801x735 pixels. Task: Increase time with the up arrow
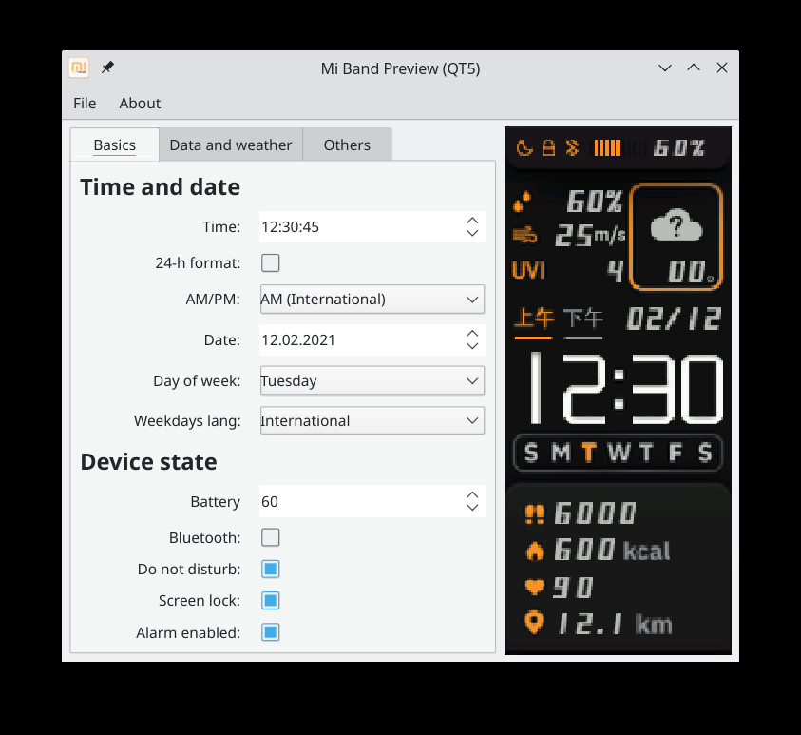[472, 221]
